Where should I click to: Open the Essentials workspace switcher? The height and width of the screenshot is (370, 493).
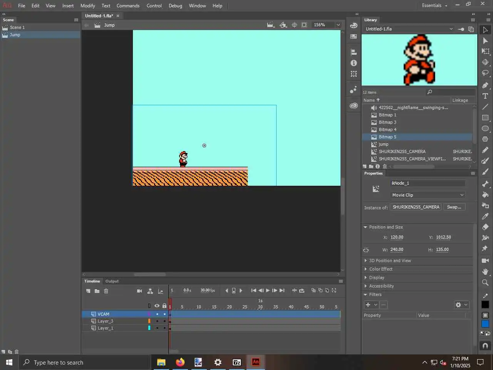(434, 5)
